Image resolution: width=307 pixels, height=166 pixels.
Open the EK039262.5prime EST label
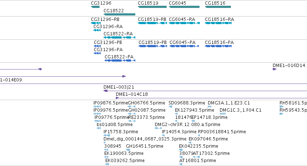tap(125, 161)
